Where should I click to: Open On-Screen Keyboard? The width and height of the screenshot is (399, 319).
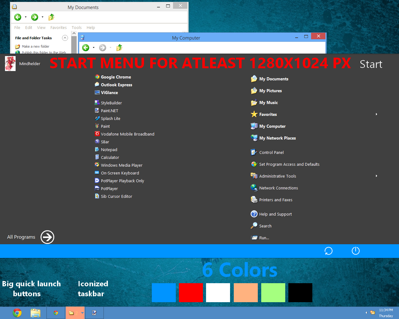tap(117, 173)
